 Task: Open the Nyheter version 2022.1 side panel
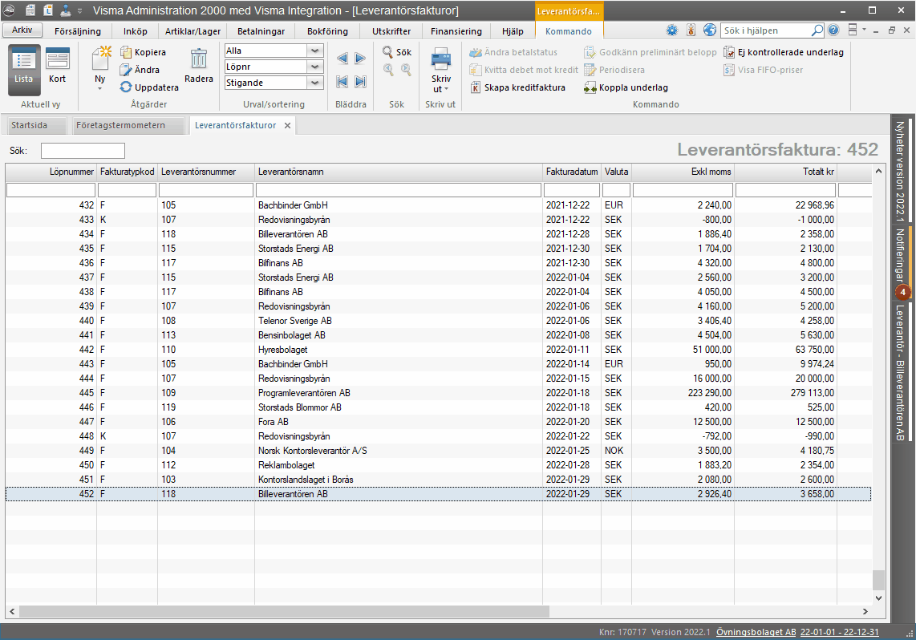[900, 172]
